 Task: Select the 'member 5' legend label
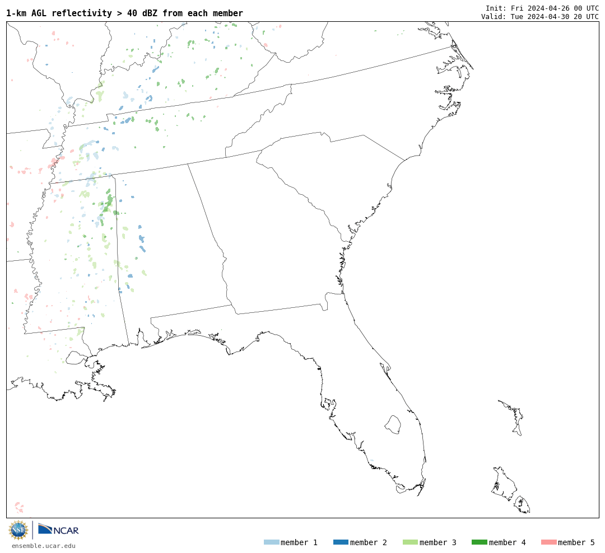coord(576,542)
